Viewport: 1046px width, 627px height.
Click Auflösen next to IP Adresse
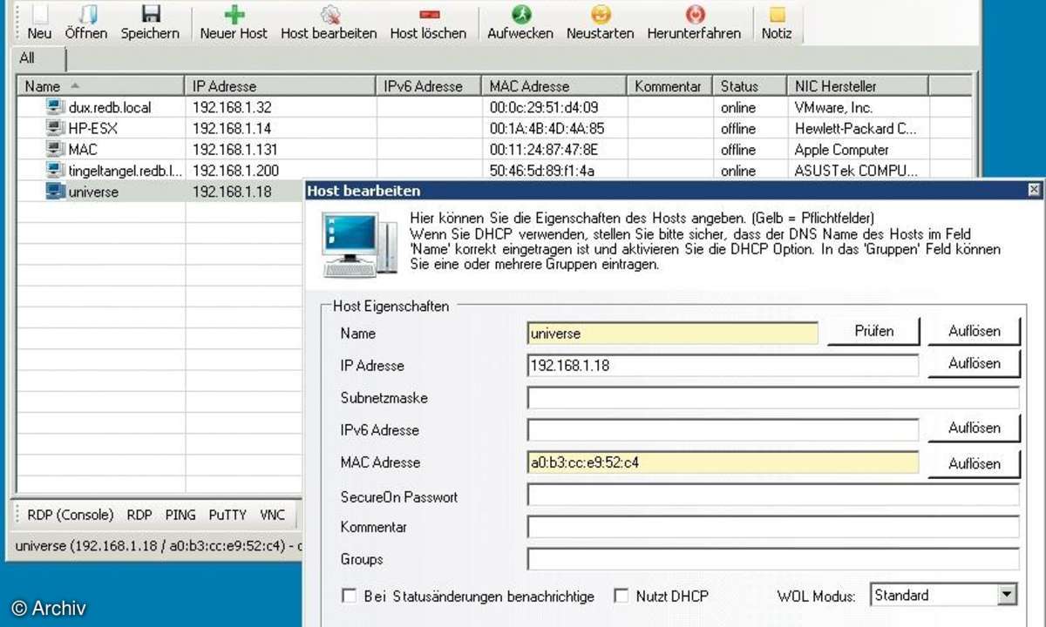coord(974,363)
